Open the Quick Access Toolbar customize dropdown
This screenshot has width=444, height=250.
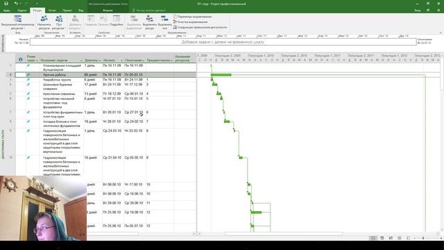pyautogui.click(x=37, y=3)
